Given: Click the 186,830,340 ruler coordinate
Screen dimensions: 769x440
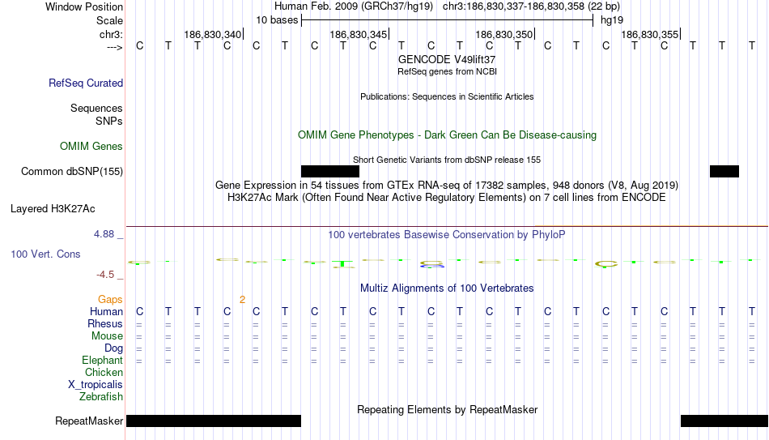Looking at the screenshot, I should pos(213,34).
